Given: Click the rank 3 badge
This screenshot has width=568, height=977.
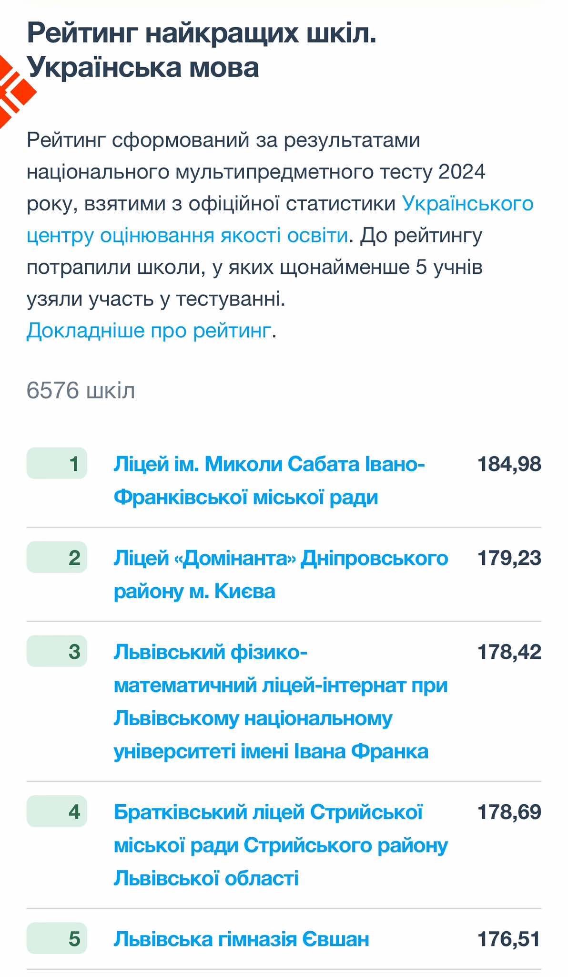Looking at the screenshot, I should coord(57,651).
